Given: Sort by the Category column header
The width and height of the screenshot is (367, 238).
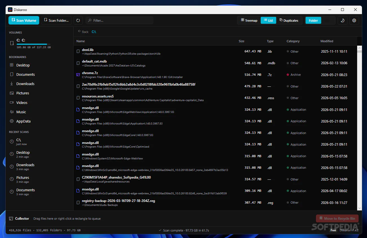Looking at the screenshot, I should (293, 41).
